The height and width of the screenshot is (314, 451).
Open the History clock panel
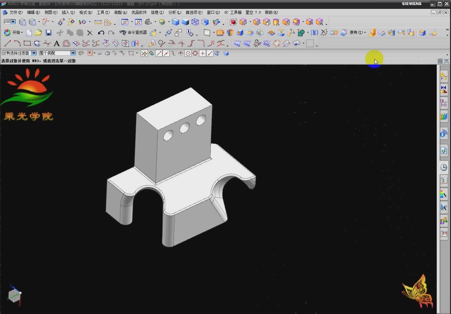click(x=444, y=168)
